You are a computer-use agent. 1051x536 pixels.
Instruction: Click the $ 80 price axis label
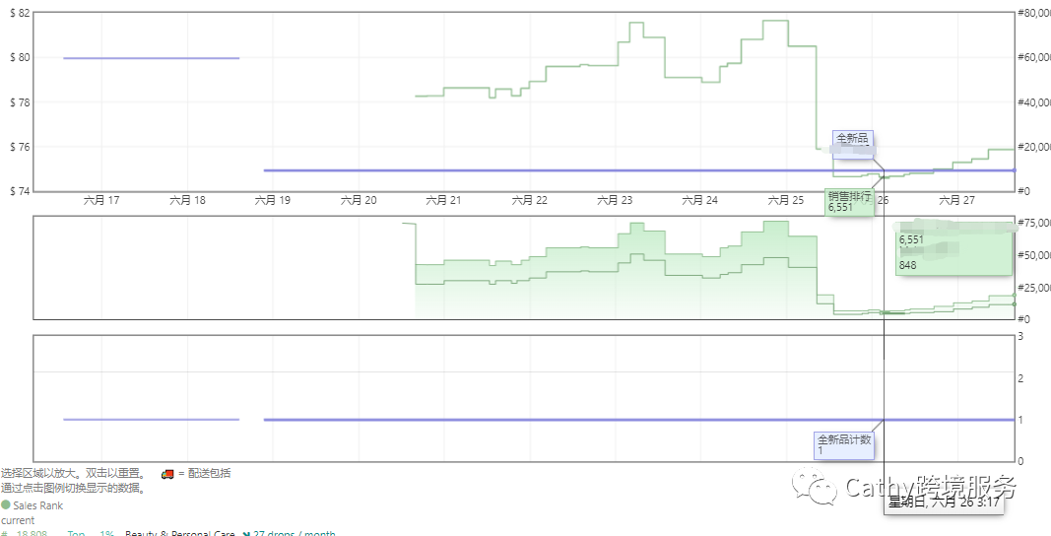click(x=20, y=58)
